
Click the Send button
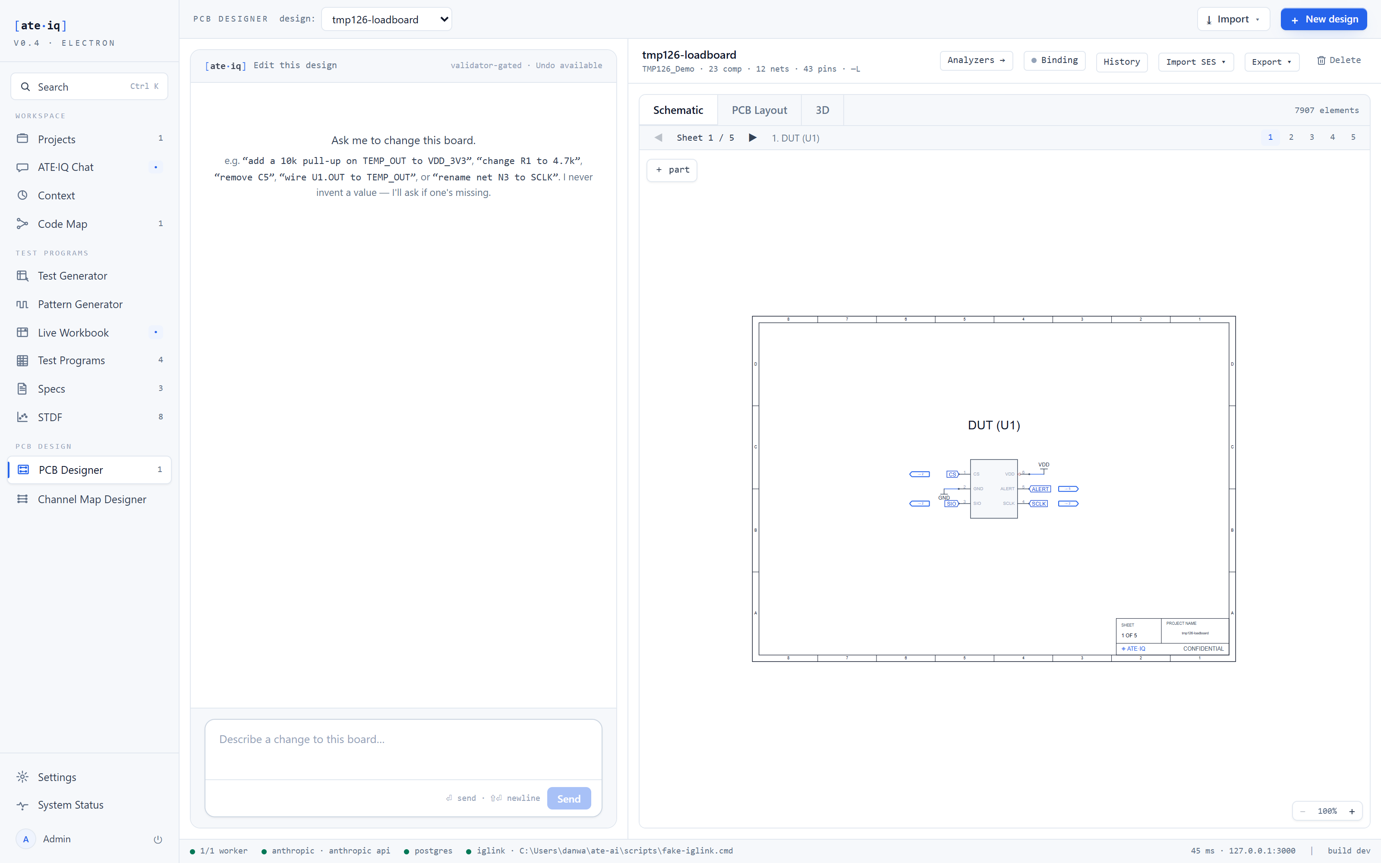pyautogui.click(x=568, y=799)
